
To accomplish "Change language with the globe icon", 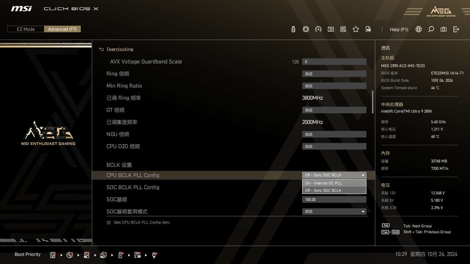I will tap(419, 29).
